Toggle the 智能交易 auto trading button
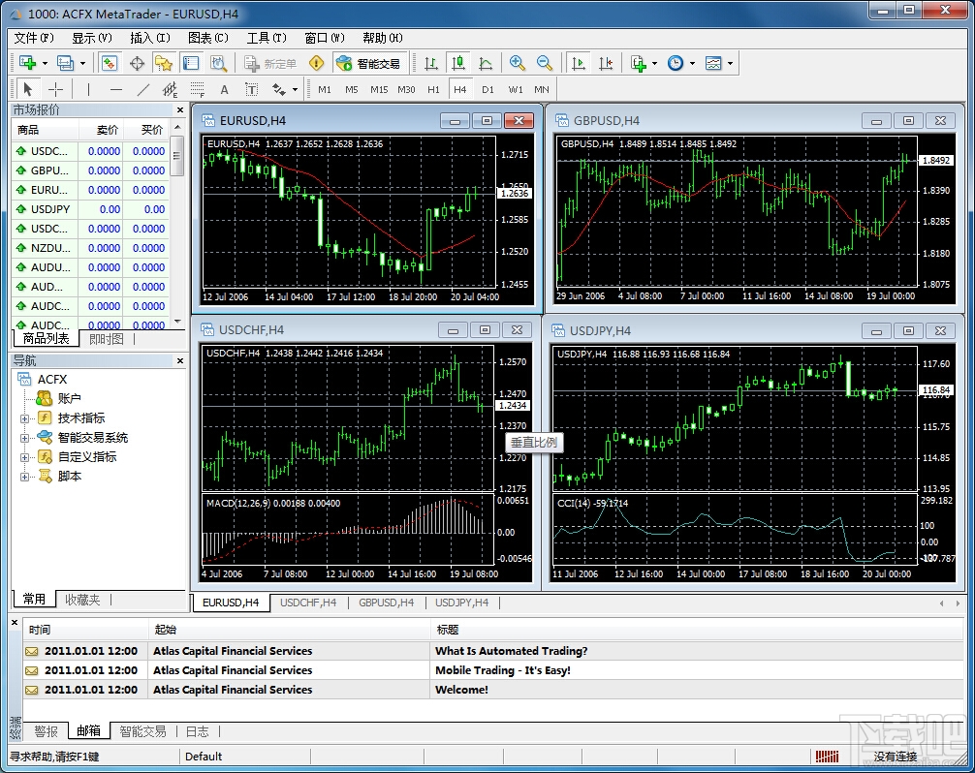The image size is (975, 773). click(x=369, y=64)
